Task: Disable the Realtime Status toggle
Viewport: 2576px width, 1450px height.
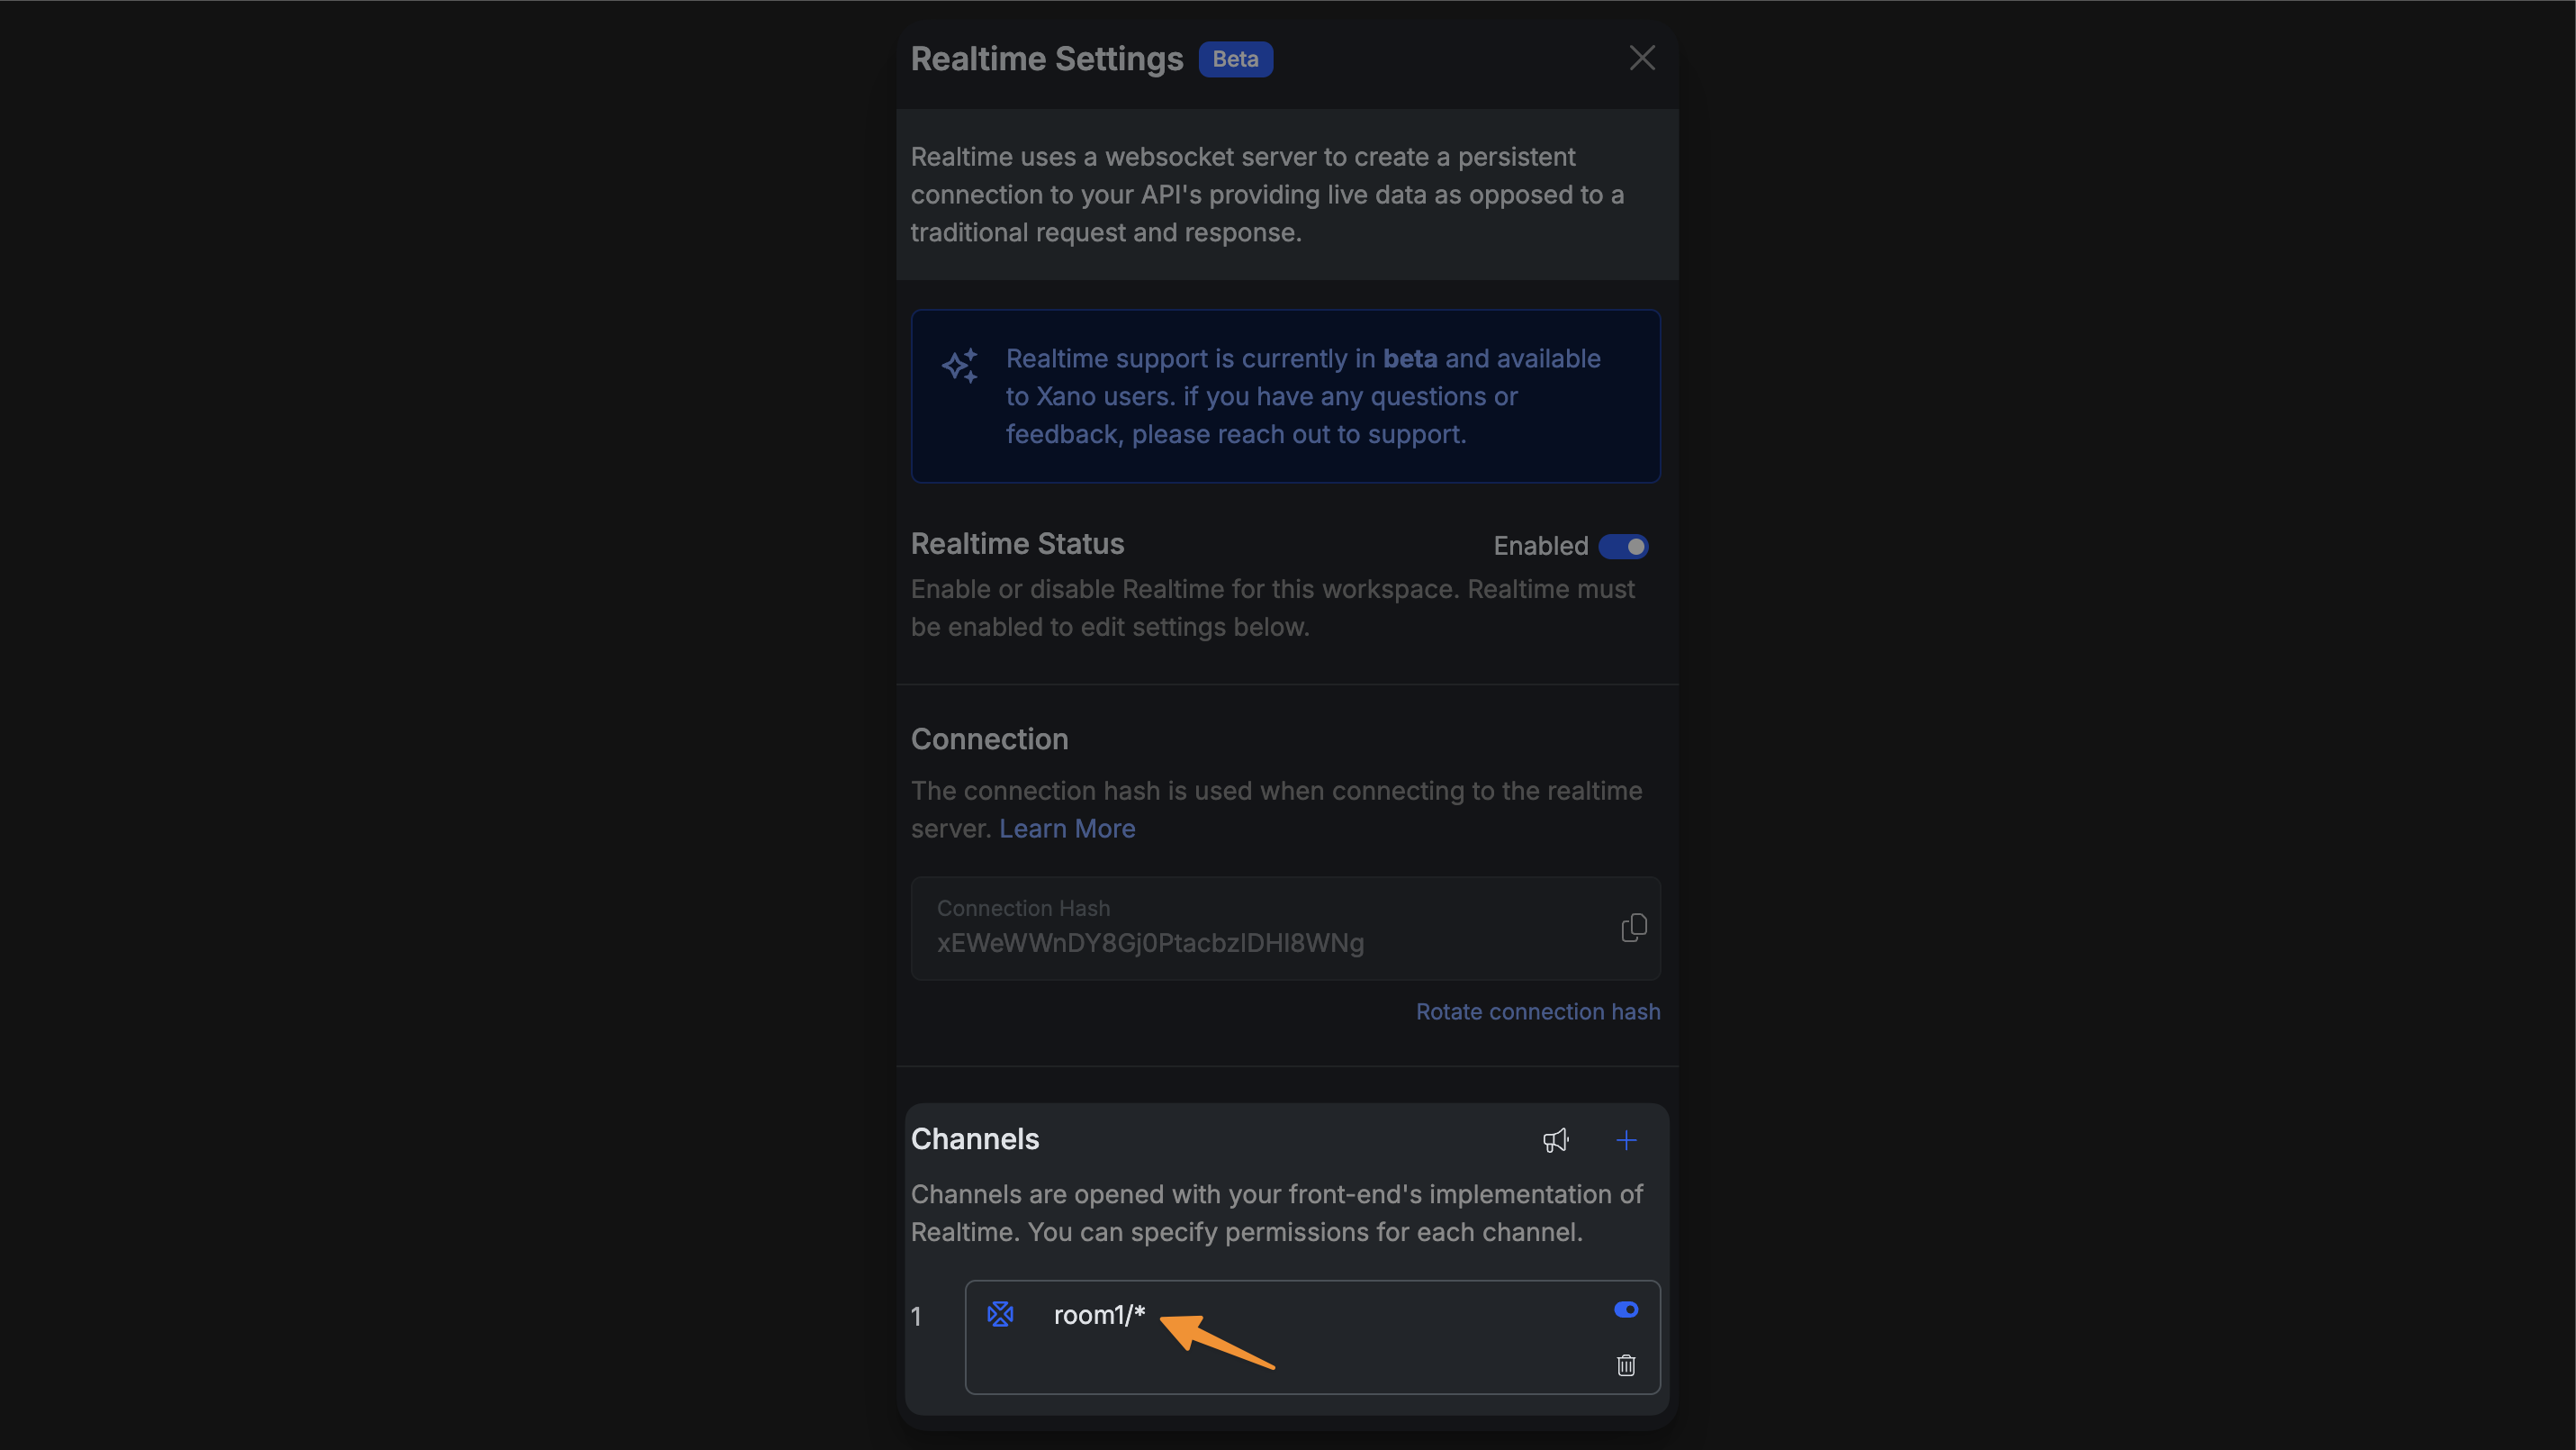Action: point(1623,547)
